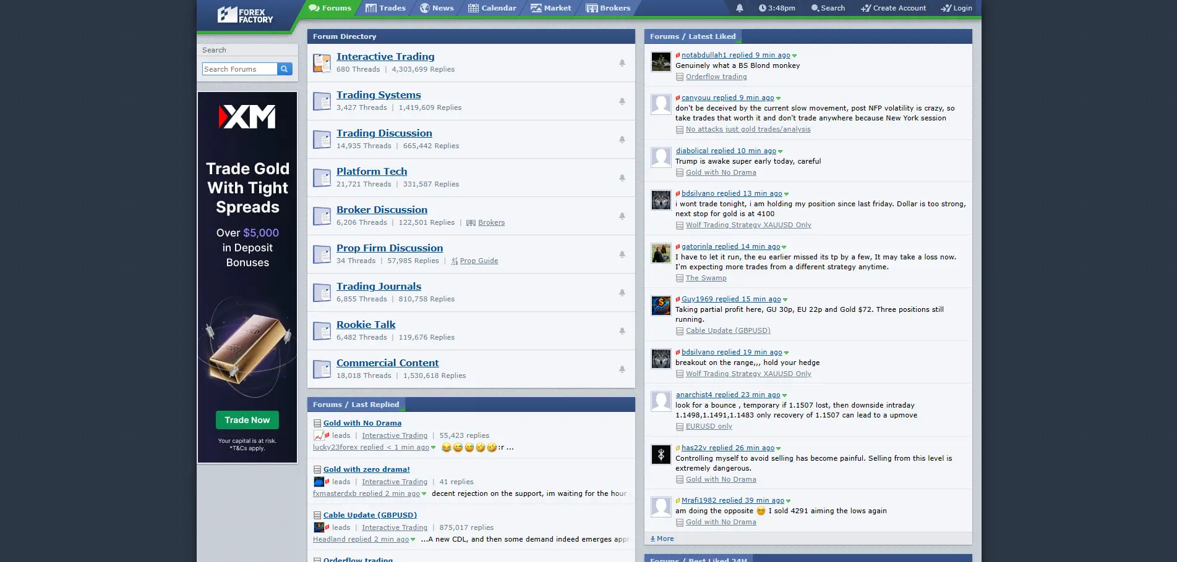The image size is (1177, 562).
Task: Click the Platform Tech forum folder icon
Action: coord(322,178)
